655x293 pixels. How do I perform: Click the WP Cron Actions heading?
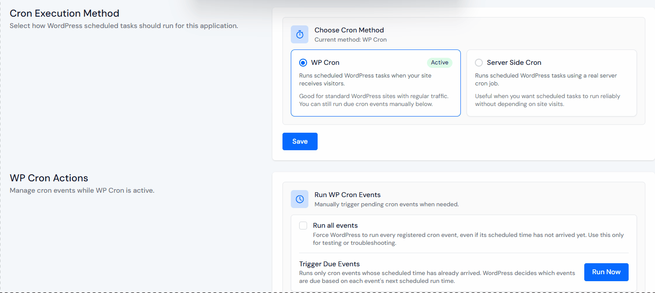tap(49, 178)
